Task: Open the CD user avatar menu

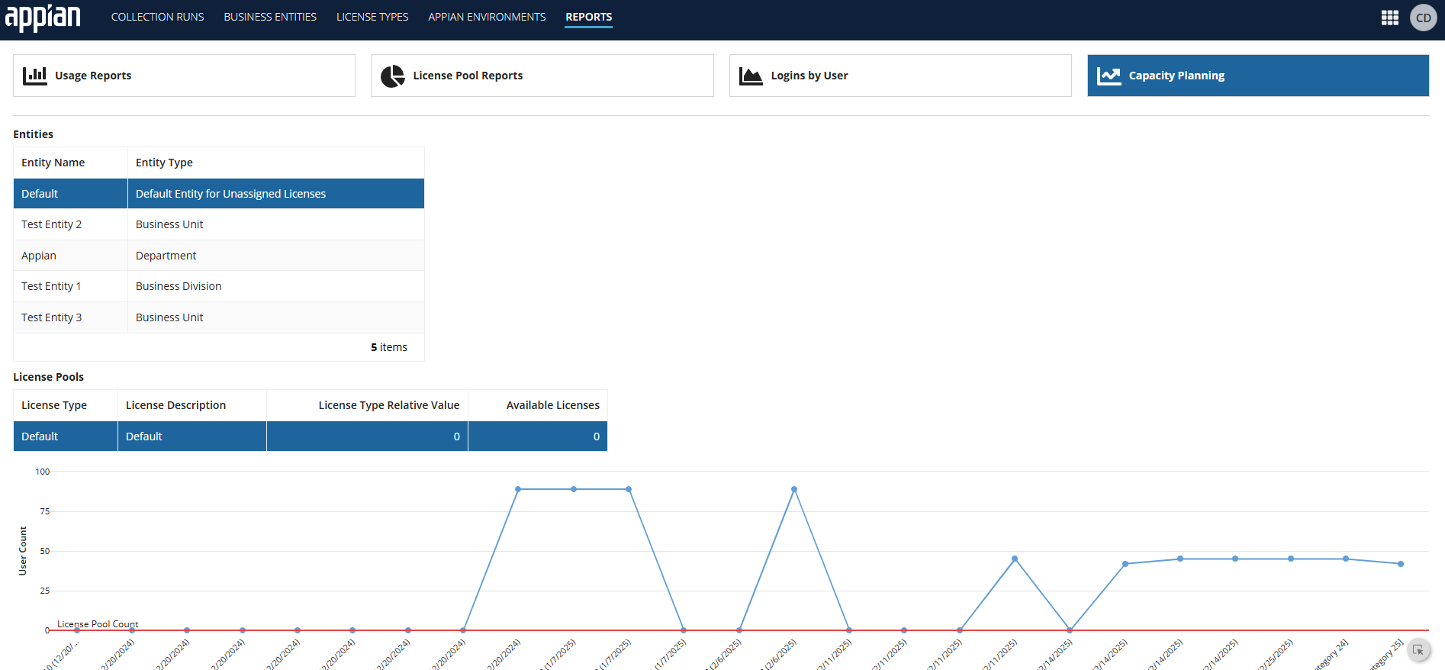Action: point(1423,18)
